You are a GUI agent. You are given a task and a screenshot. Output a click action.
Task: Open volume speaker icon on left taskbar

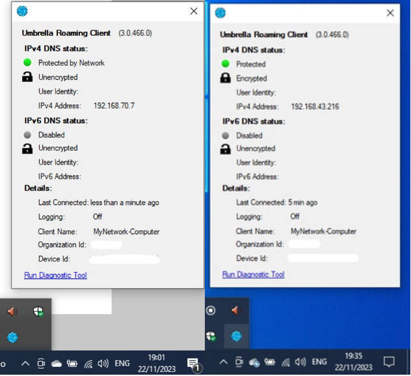[x=103, y=364]
